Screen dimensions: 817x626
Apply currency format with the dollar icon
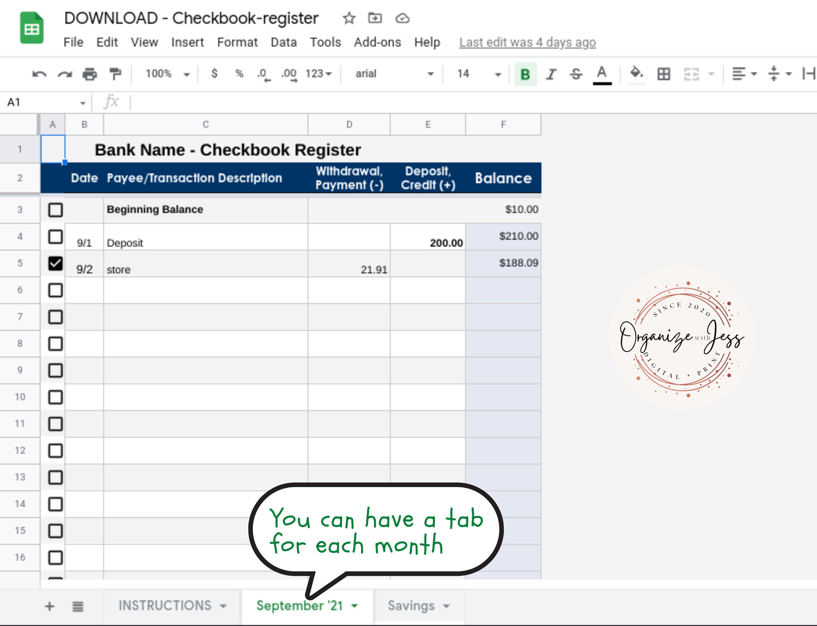[214, 73]
